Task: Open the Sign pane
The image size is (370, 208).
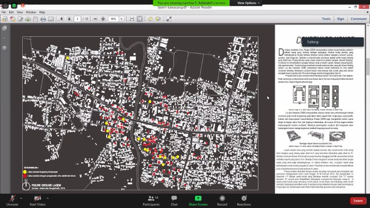Action: pos(341,19)
